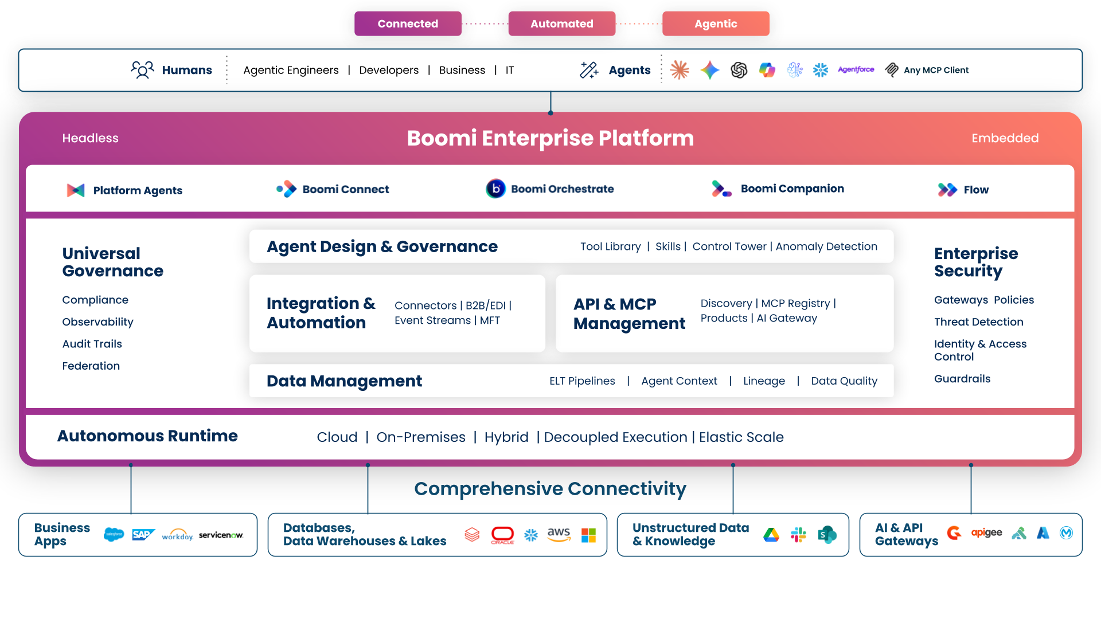Viewport: 1101px width, 619px height.
Task: Click the SAP logo
Action: point(143,535)
